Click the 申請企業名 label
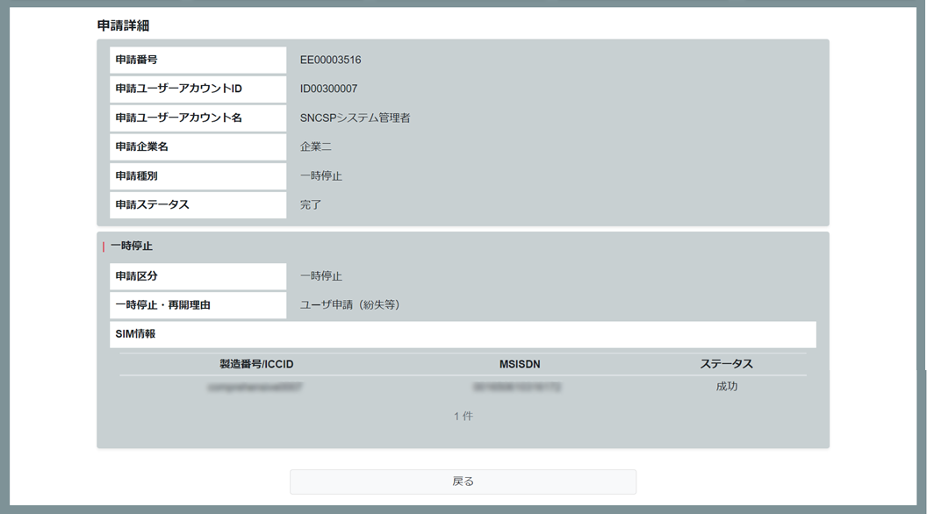This screenshot has width=927, height=514. [x=198, y=146]
